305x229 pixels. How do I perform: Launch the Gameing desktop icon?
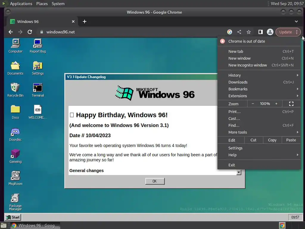point(15,156)
